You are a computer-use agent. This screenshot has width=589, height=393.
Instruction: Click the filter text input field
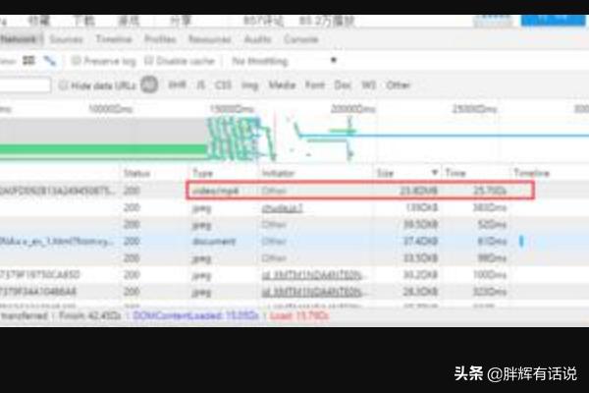click(x=25, y=85)
